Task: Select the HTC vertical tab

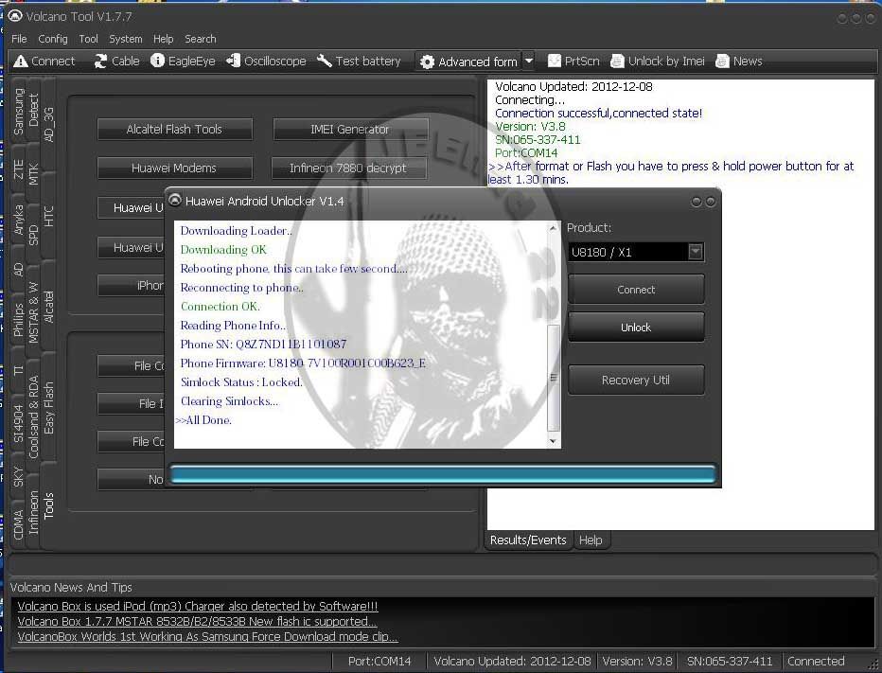Action: [x=49, y=216]
